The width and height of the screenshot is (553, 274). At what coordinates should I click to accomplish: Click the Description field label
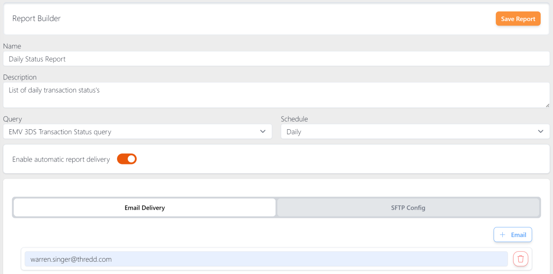point(20,77)
